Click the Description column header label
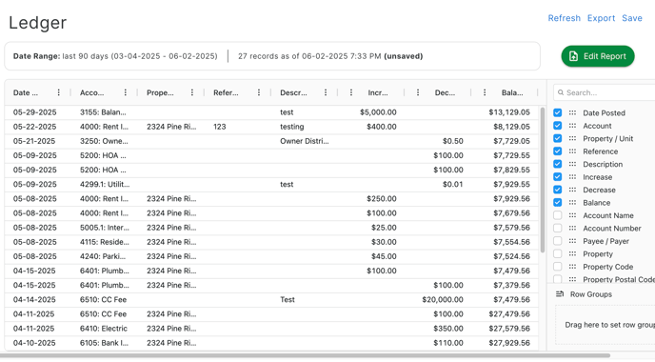 tap(293, 92)
